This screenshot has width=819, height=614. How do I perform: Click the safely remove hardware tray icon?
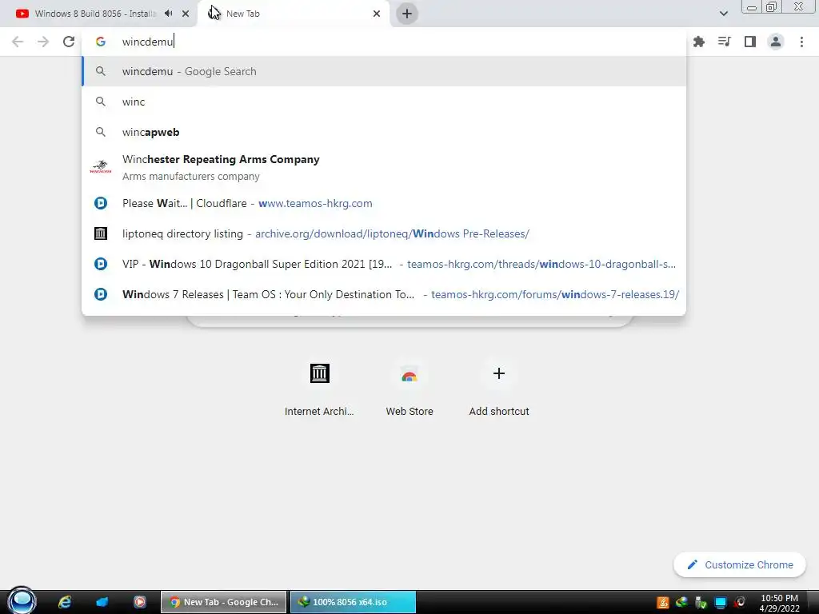click(701, 603)
